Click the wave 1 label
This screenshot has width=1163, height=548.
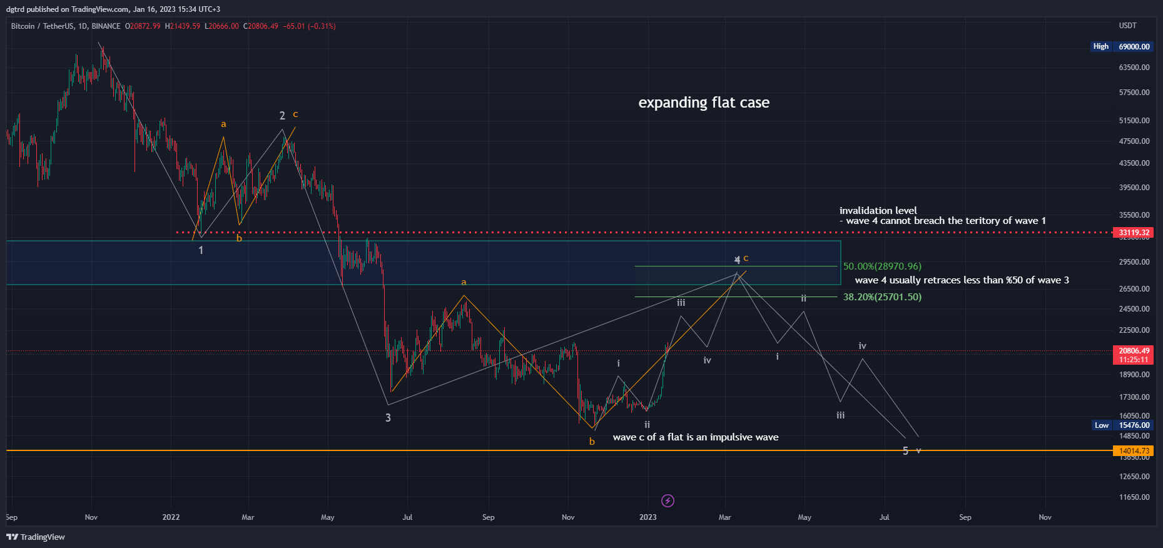[x=201, y=250]
